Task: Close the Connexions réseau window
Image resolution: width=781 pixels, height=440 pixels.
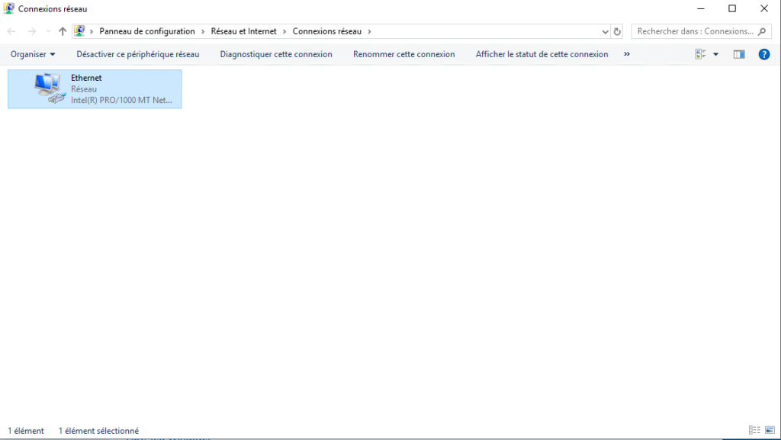Action: coord(764,9)
